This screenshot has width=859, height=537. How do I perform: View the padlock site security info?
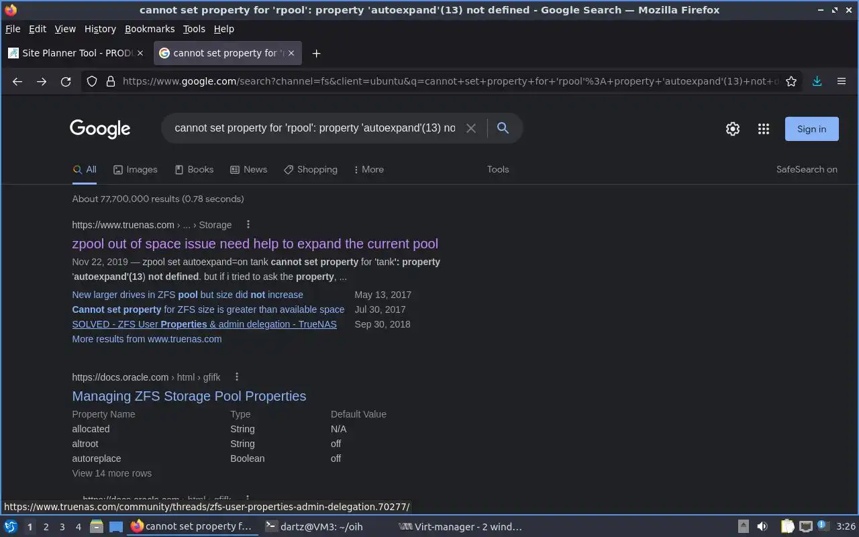(111, 81)
